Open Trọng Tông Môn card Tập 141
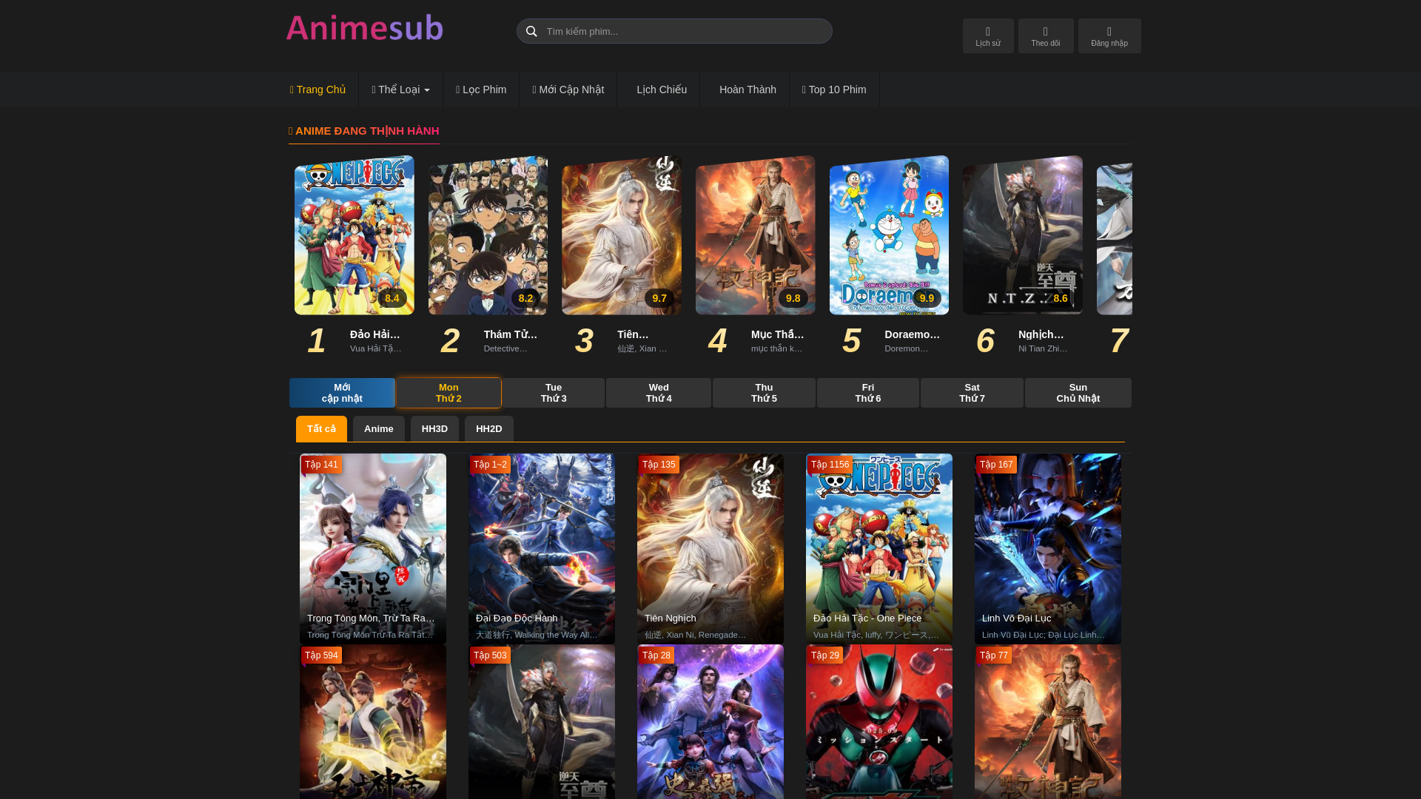 pos(373,548)
